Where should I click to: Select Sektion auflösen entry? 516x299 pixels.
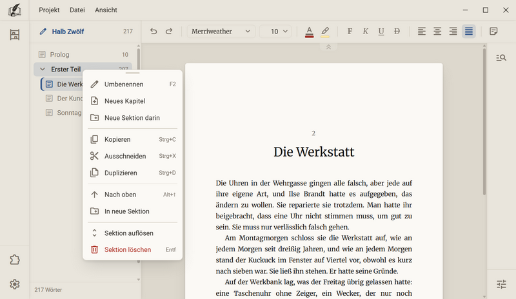point(133,233)
